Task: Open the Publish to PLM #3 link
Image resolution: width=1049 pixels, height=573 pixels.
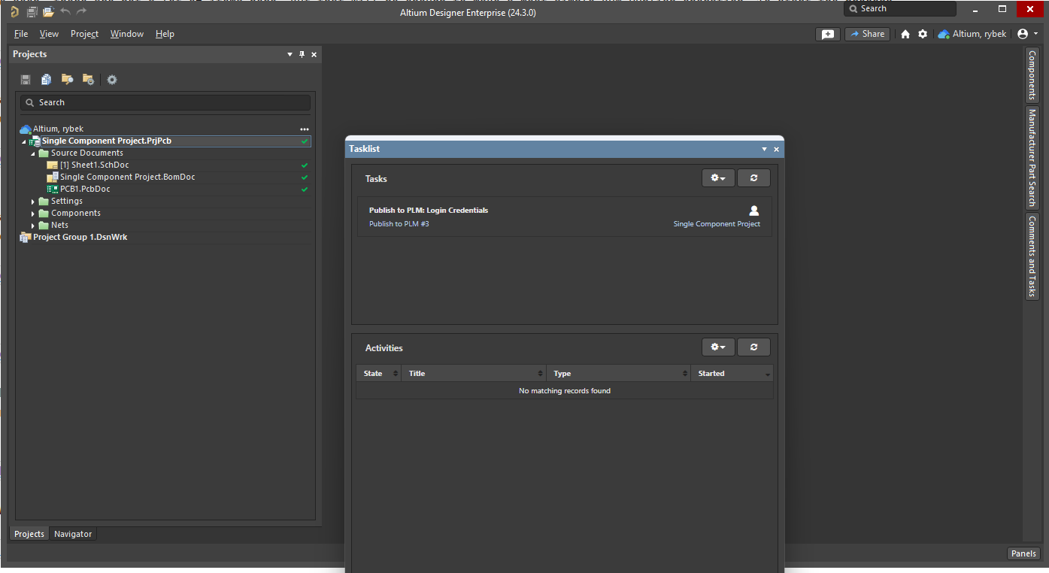Action: (399, 224)
